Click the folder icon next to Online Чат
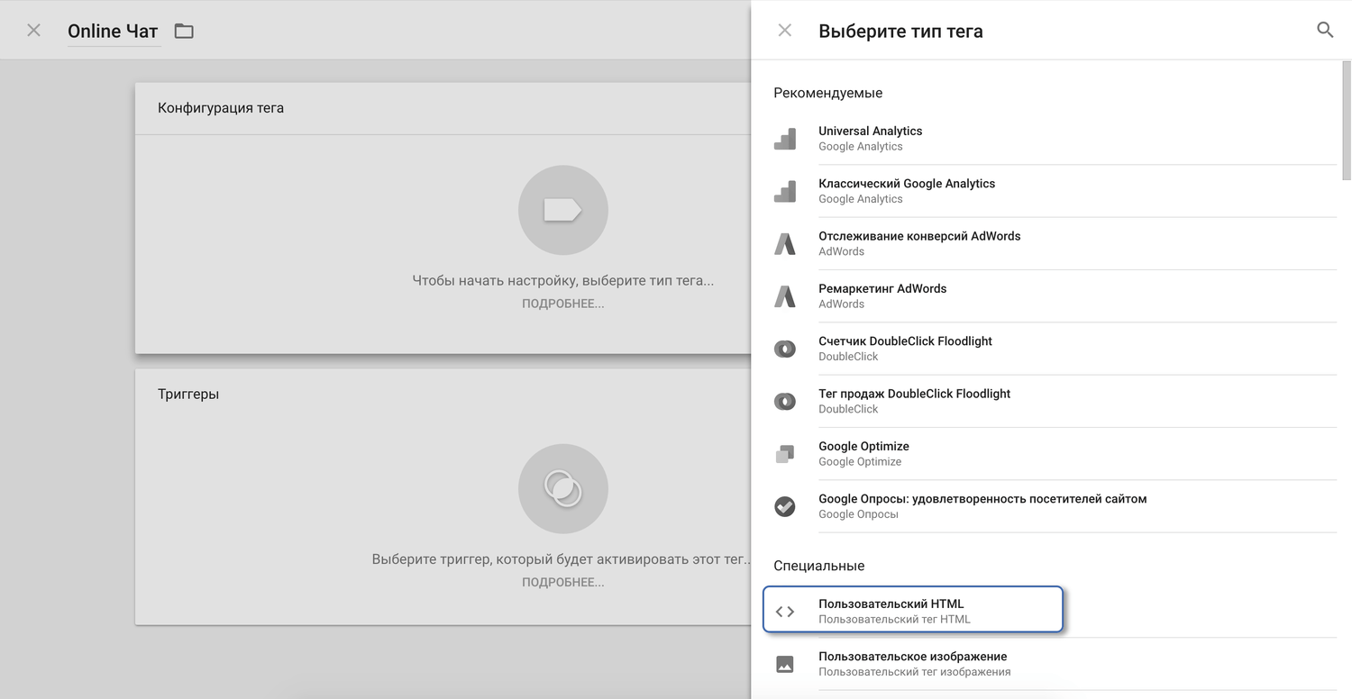1352x699 pixels. tap(184, 32)
